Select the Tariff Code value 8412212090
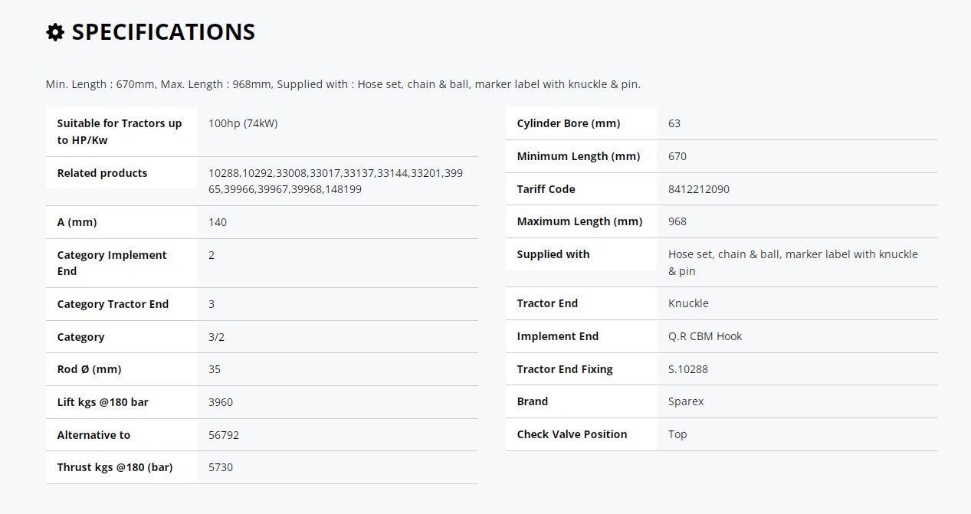 pos(699,189)
